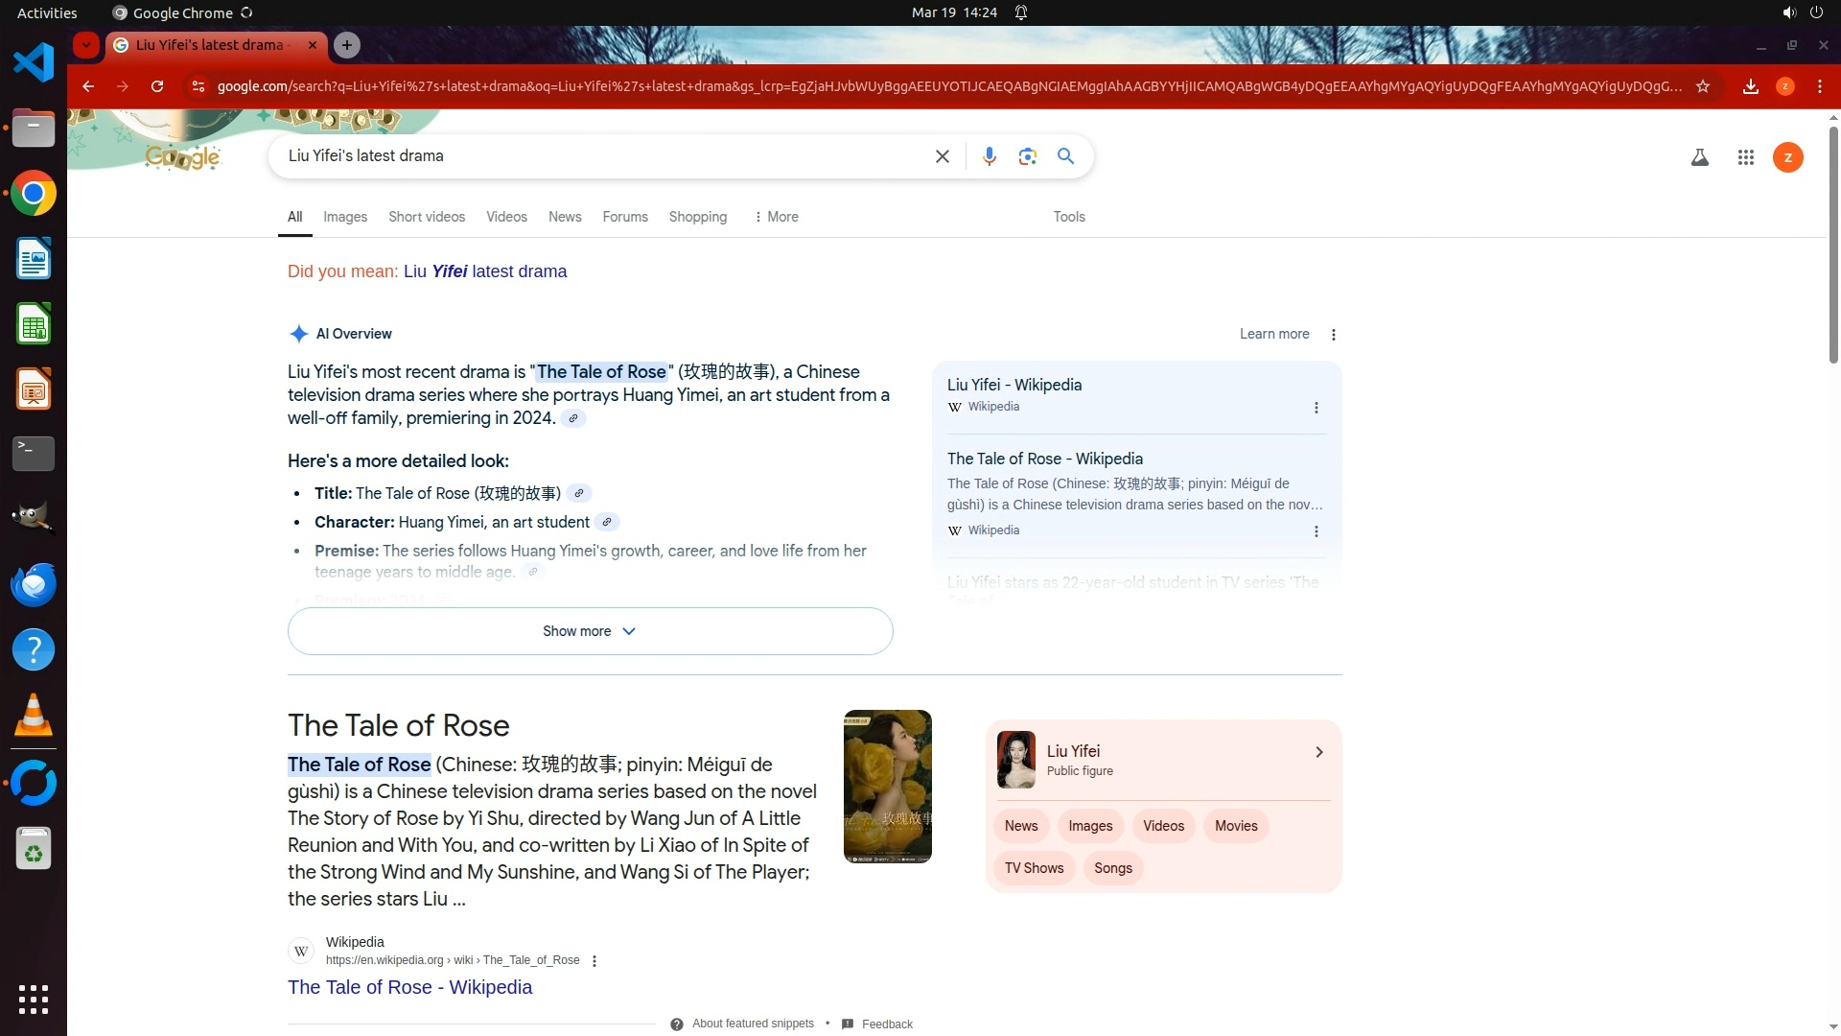Viewport: 1841px width, 1036px height.
Task: Open Visual Studio Code from dock
Action: (x=34, y=63)
